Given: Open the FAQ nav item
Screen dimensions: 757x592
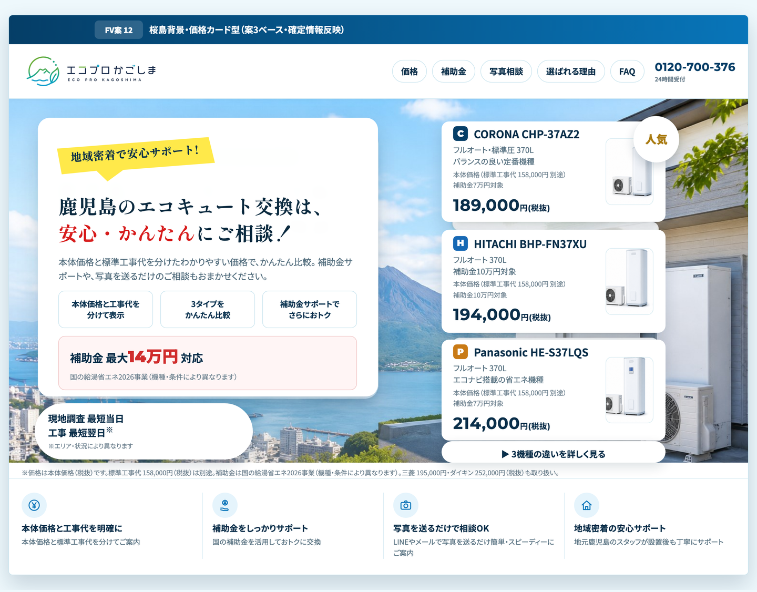Looking at the screenshot, I should pos(627,72).
